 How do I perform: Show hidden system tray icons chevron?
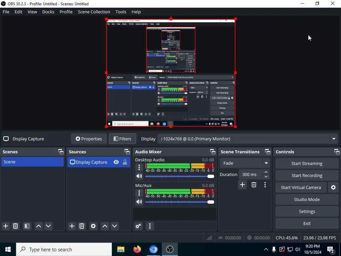[266, 249]
